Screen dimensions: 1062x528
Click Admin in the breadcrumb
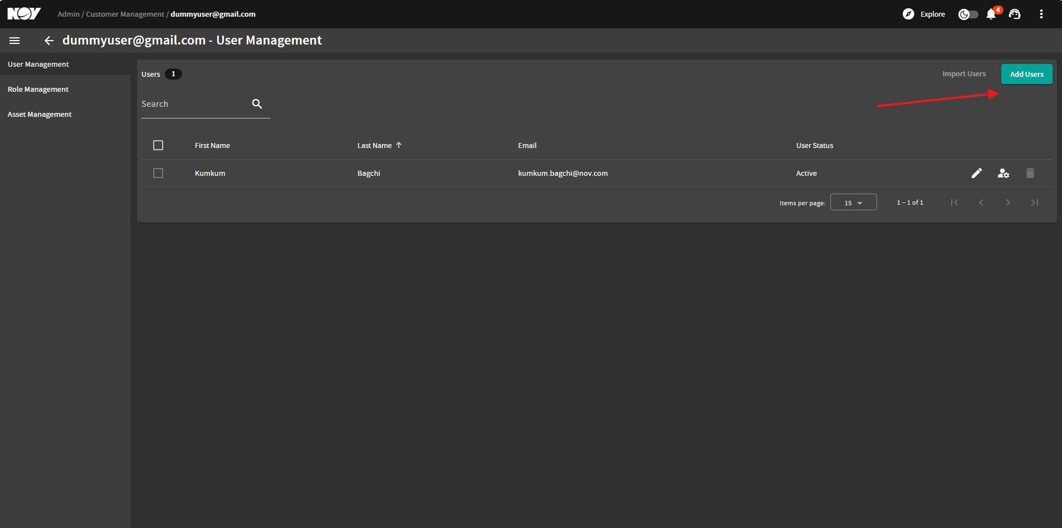coord(68,14)
